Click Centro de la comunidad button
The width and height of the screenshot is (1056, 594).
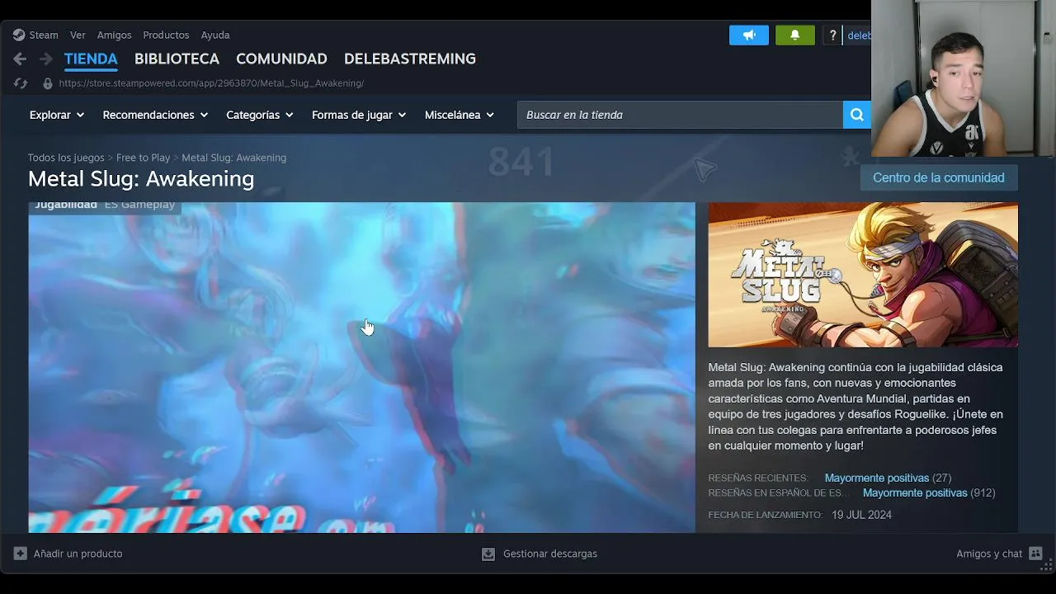click(x=939, y=177)
